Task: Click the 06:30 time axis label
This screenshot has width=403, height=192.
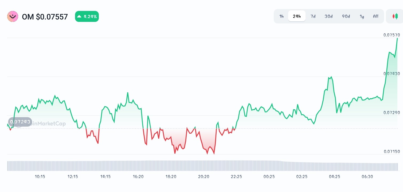Action: coord(367,177)
